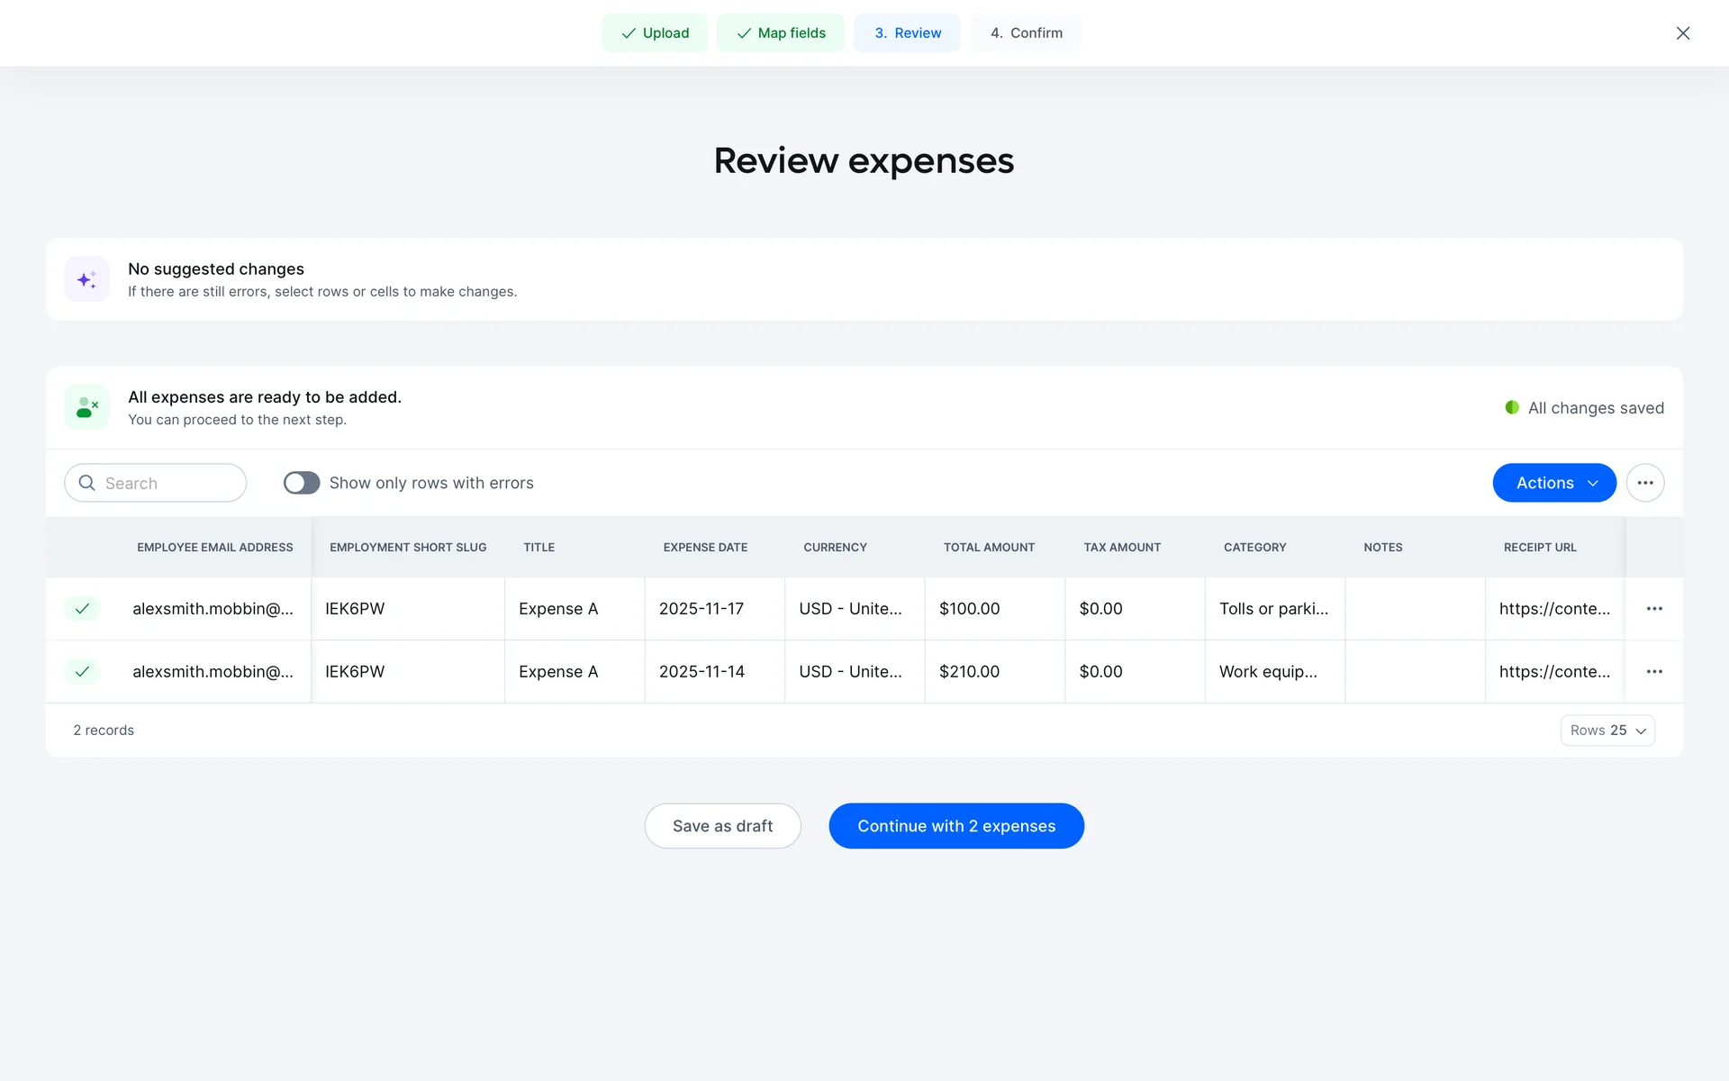This screenshot has height=1081, width=1729.
Task: Go to the Upload step tab
Action: 655,33
